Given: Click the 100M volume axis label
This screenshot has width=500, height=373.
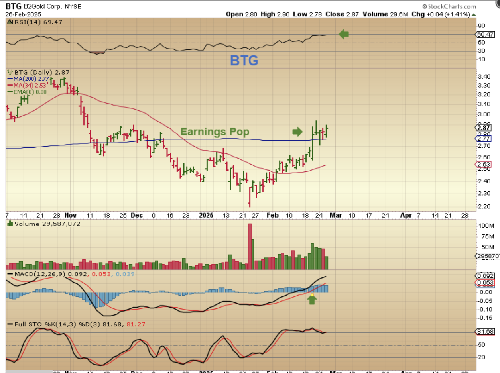Looking at the screenshot, I should [486, 226].
